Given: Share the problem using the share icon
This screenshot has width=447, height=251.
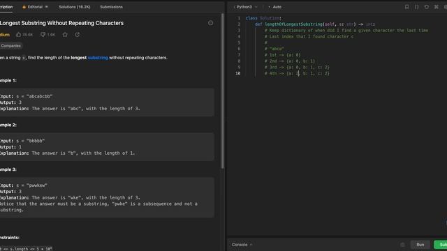Looking at the screenshot, I should 78,35.
